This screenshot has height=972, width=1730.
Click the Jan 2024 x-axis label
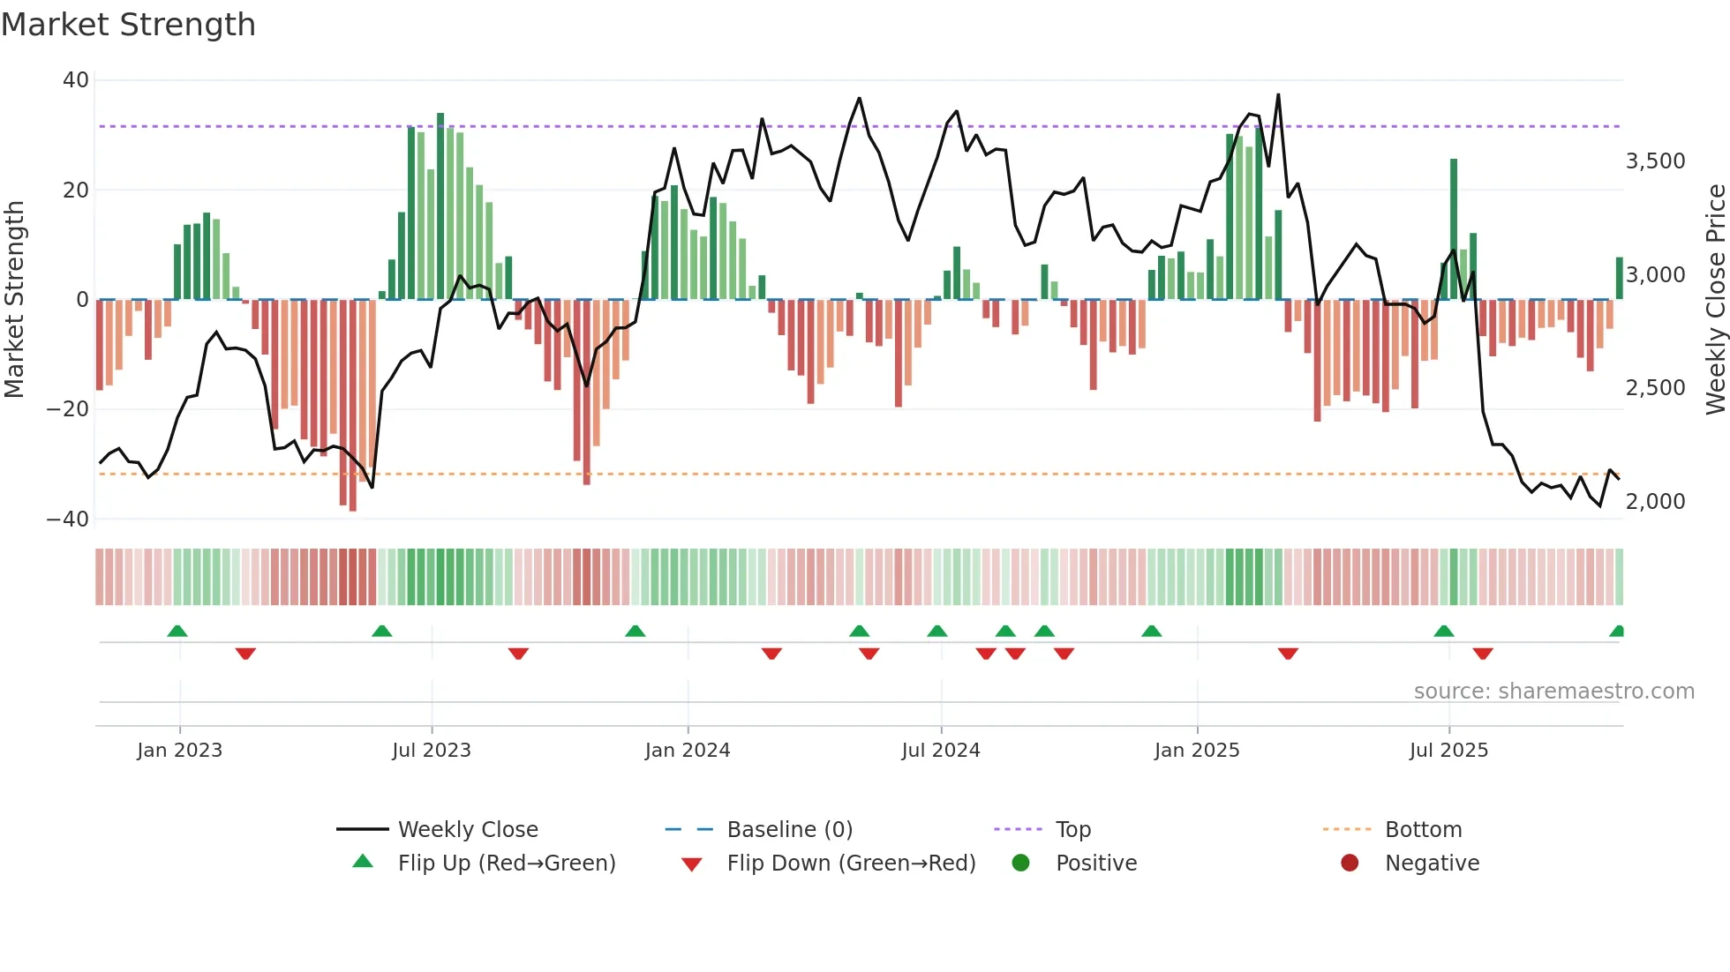[688, 751]
